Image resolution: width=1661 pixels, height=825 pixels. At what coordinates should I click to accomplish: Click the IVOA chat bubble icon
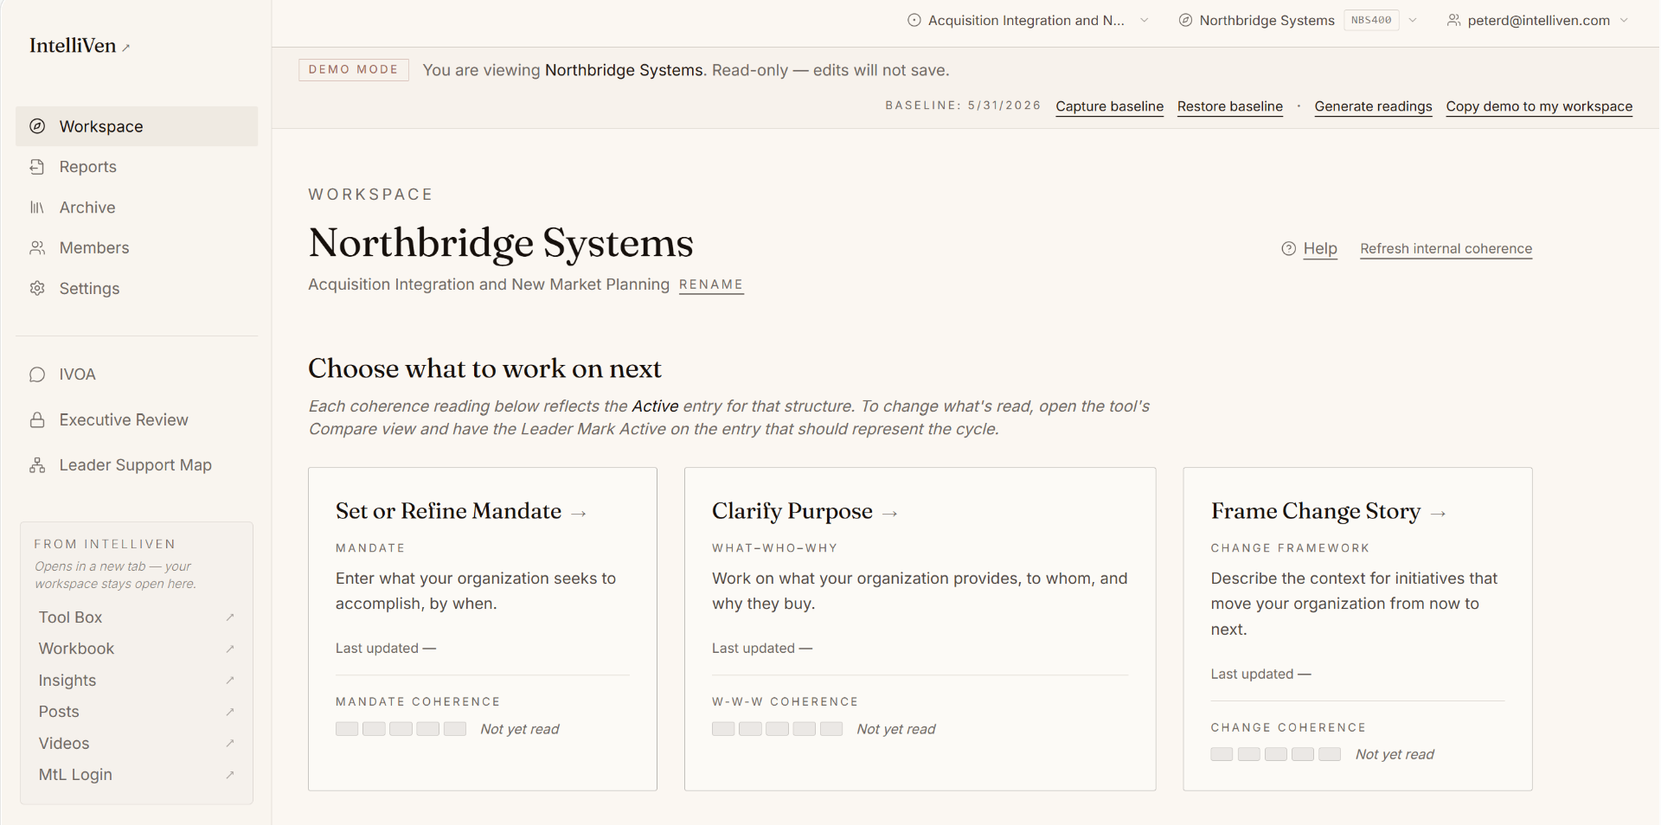pos(37,374)
